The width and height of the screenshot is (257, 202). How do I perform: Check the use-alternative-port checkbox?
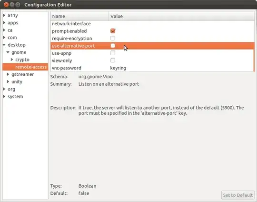pyautogui.click(x=113, y=46)
